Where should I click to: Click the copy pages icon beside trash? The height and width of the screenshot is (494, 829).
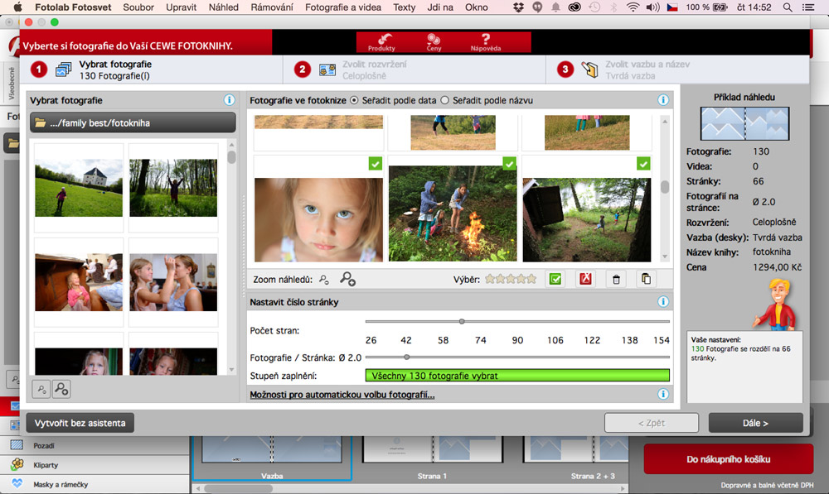[x=646, y=279]
